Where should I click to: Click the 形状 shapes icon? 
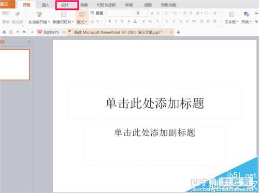click(246, 14)
